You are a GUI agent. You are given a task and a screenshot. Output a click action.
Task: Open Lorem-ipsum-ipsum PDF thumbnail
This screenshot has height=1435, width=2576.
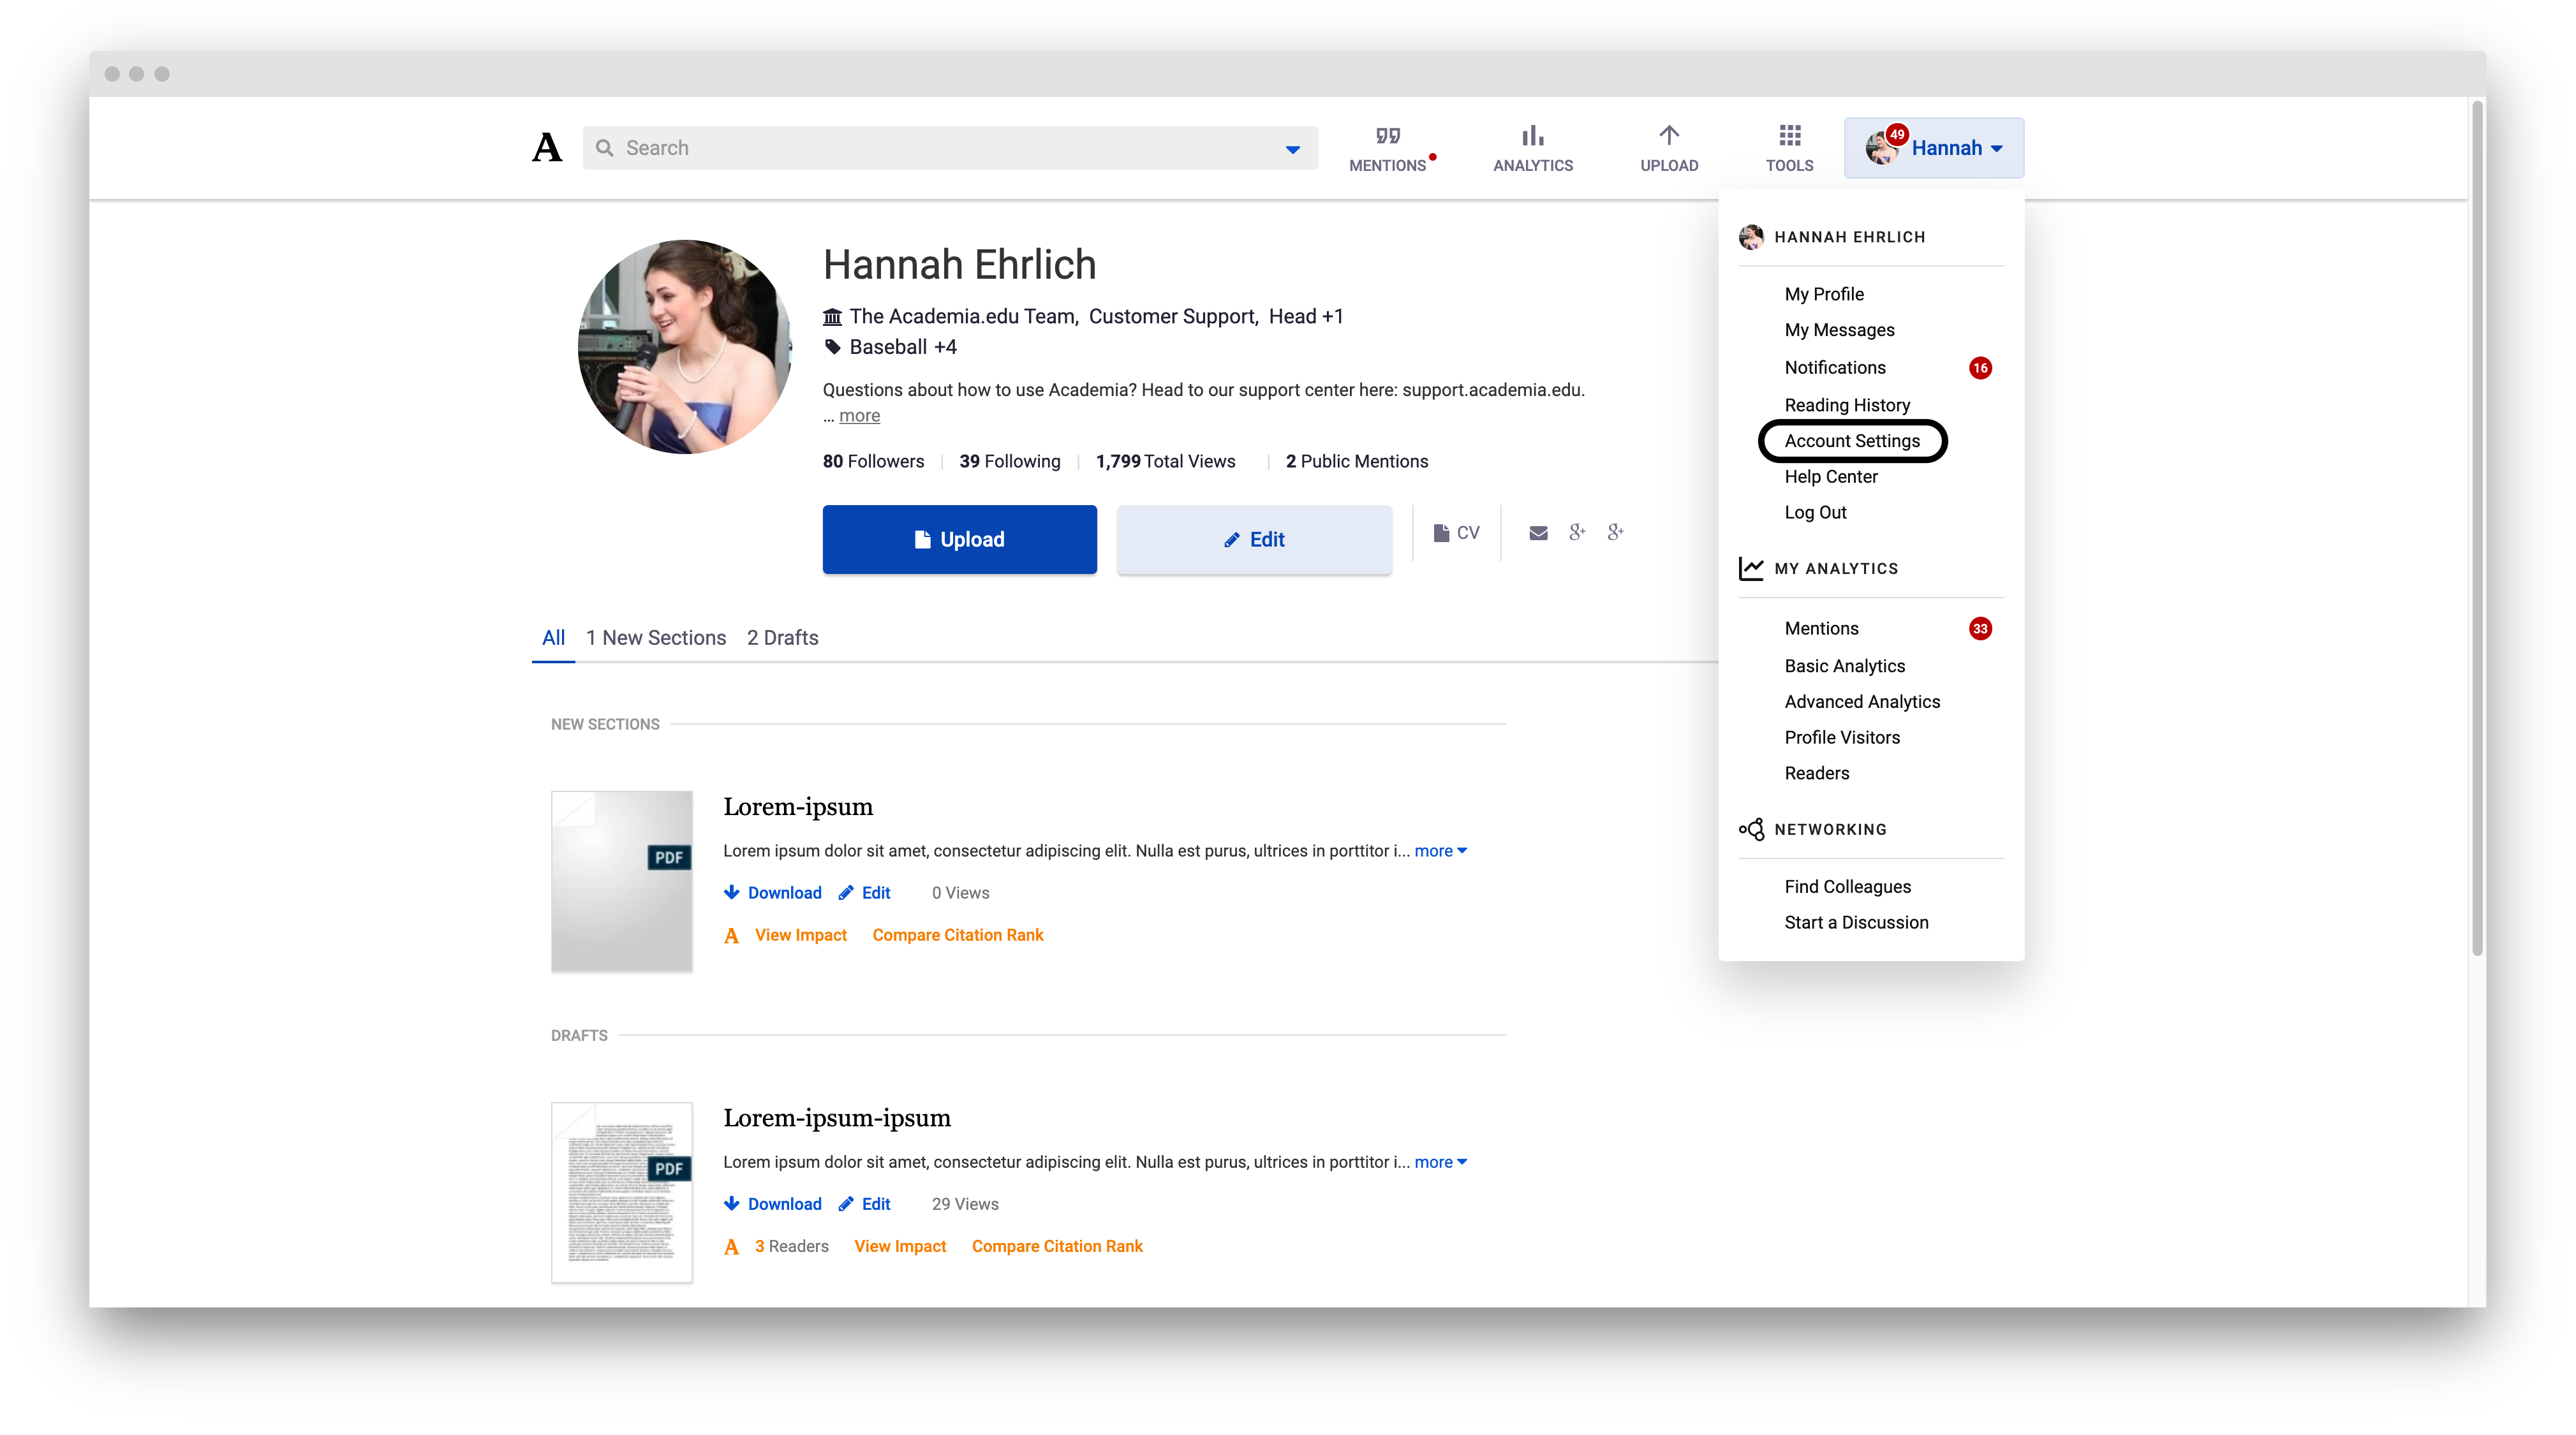click(x=621, y=1192)
